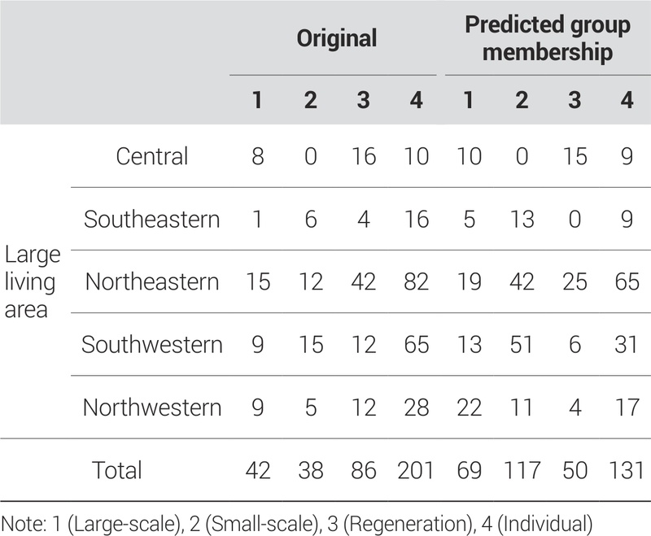Screen dimensions: 651x536
Task: Select the "Southeastern" row label
Action: [152, 219]
